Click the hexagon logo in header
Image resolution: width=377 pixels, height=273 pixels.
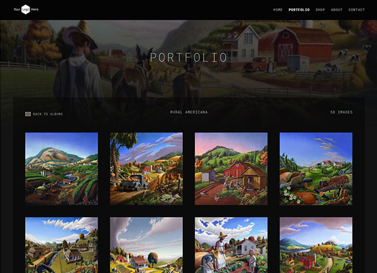click(26, 9)
